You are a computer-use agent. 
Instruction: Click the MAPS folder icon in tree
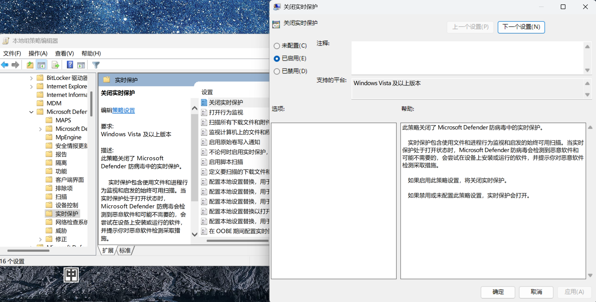point(49,120)
